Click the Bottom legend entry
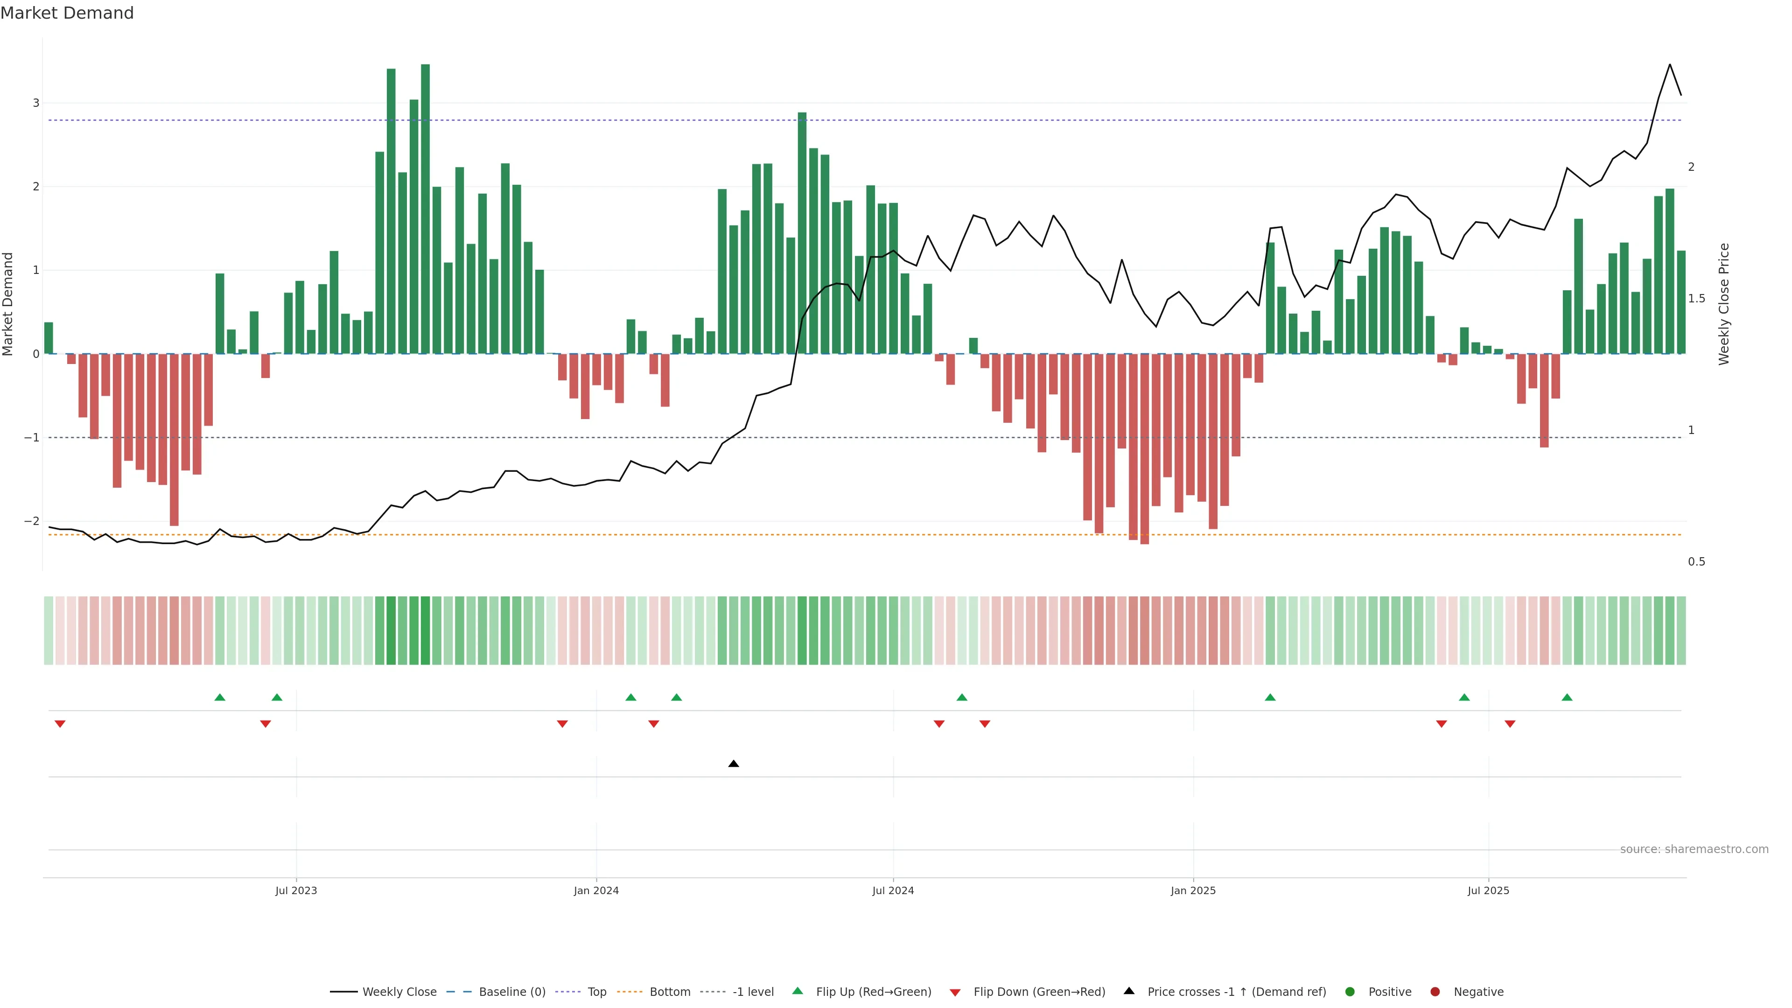The width and height of the screenshot is (1792, 1008). 669,992
